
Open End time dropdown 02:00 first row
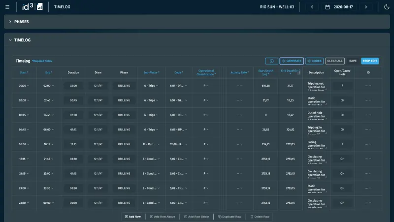pos(48,86)
